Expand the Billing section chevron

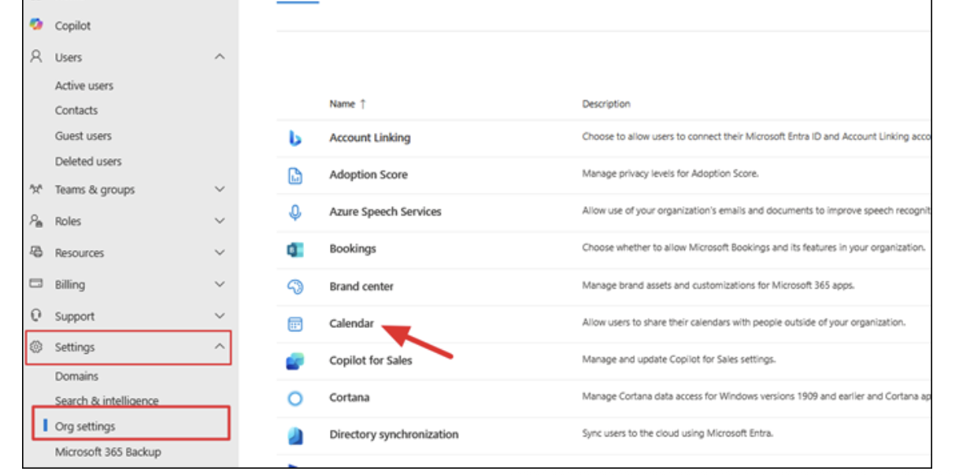[x=220, y=285]
